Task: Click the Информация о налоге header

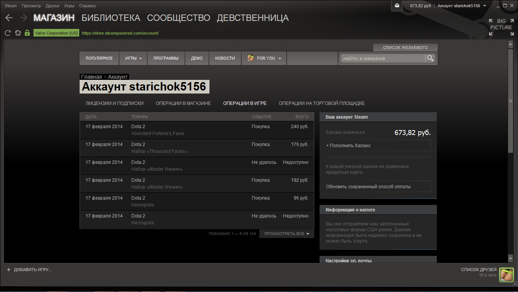Action: point(378,210)
